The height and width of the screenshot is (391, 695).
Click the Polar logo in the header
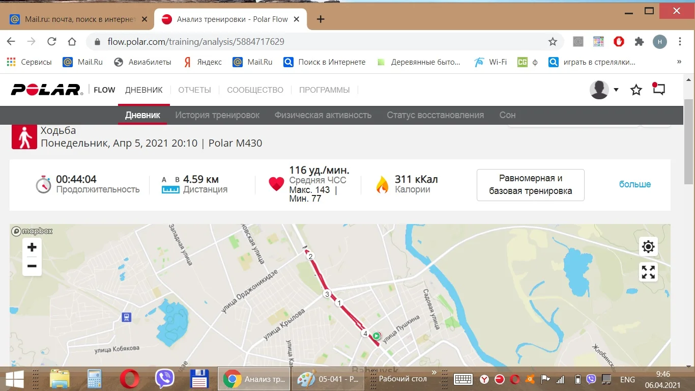click(47, 90)
